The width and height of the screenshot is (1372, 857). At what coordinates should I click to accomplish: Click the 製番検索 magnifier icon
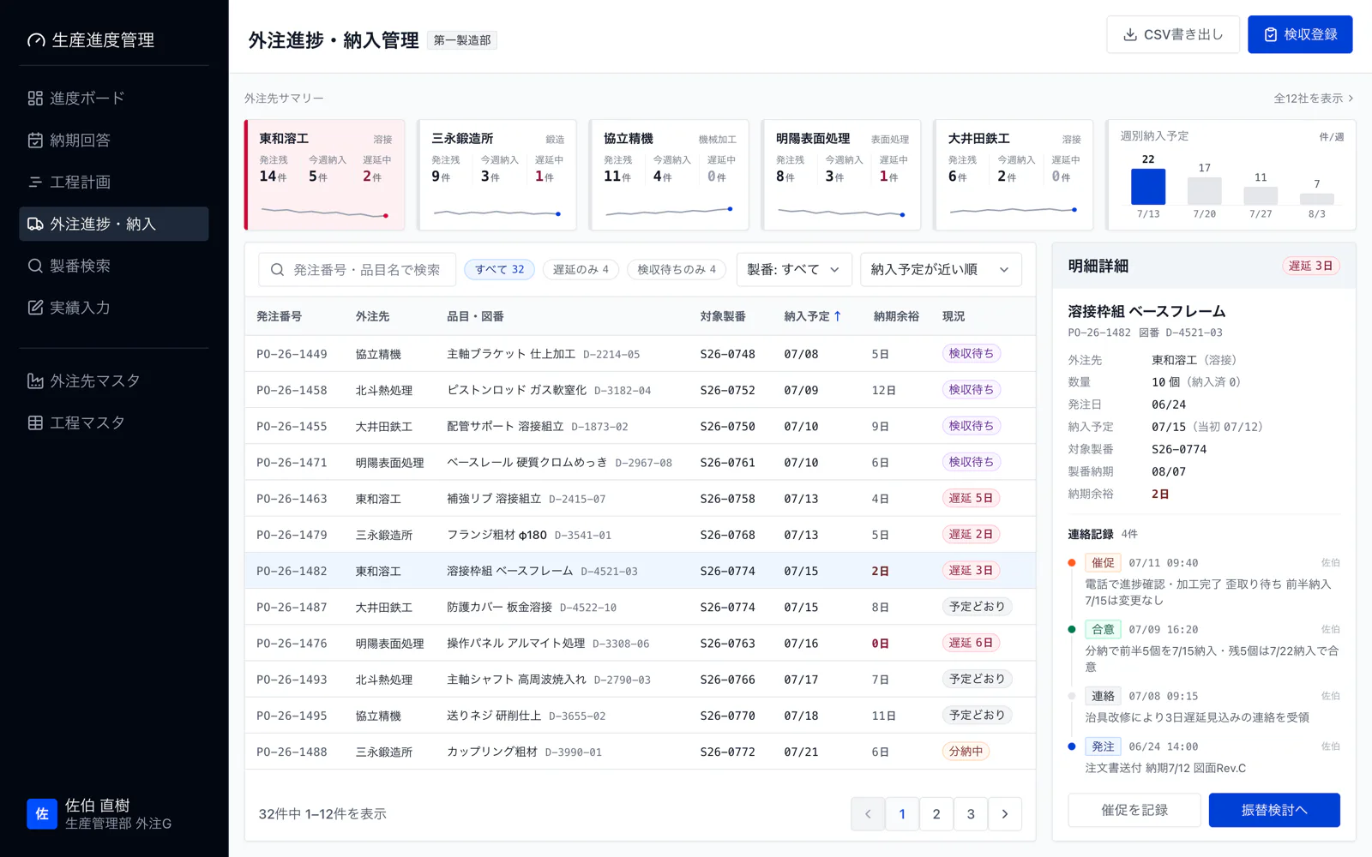pyautogui.click(x=35, y=266)
